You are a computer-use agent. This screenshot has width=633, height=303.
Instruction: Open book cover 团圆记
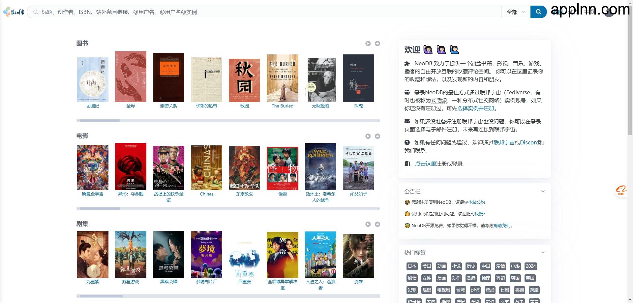pyautogui.click(x=93, y=80)
